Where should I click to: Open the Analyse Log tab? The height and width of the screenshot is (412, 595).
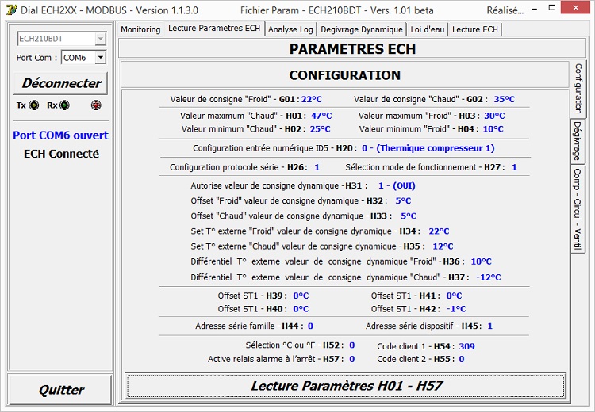click(290, 29)
